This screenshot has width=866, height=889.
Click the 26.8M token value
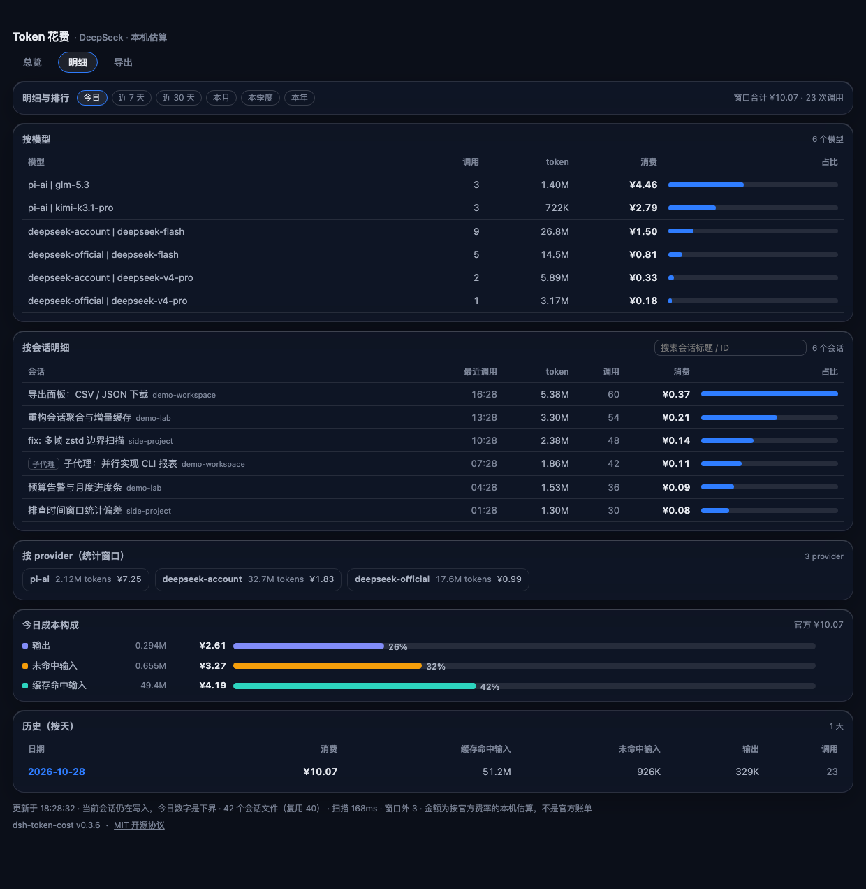[x=555, y=231]
